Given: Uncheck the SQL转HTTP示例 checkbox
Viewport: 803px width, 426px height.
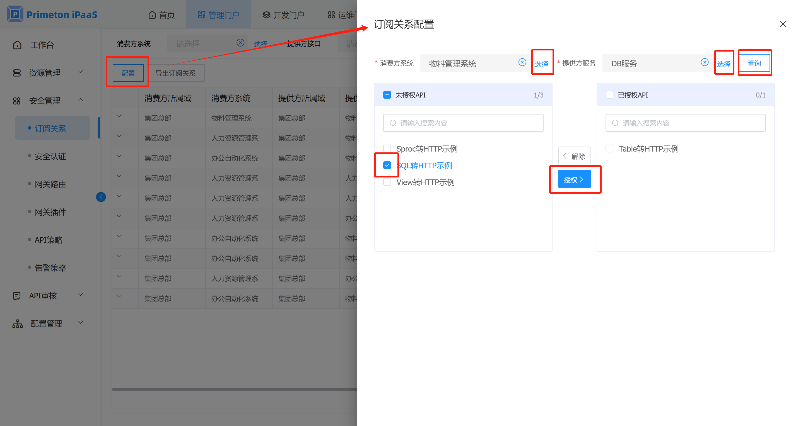Looking at the screenshot, I should tap(387, 165).
